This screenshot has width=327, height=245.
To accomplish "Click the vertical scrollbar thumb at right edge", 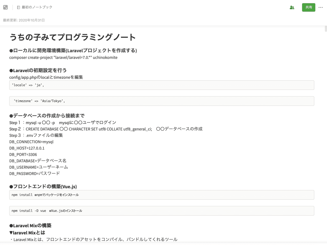I will click(326, 29).
